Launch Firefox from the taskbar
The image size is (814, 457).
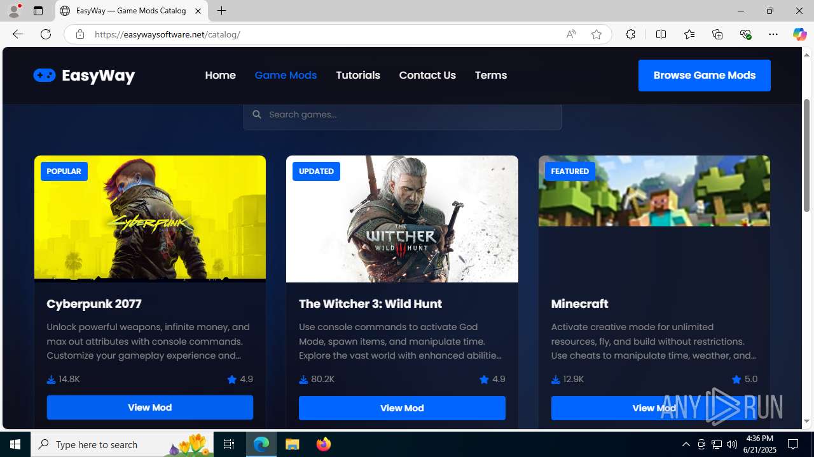coord(324,444)
